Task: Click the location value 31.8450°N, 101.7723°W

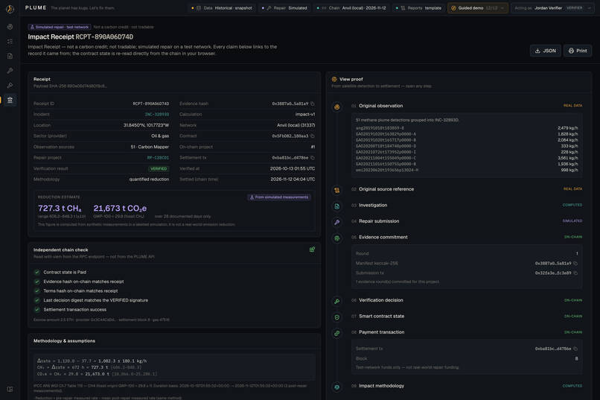Action: tap(146, 125)
